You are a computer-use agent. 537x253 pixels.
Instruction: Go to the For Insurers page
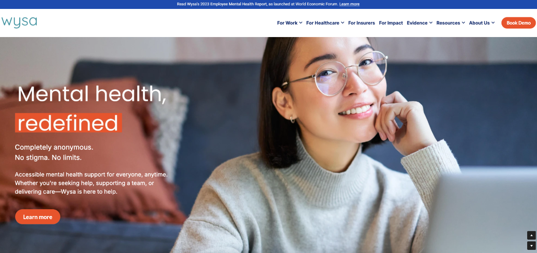point(362,23)
